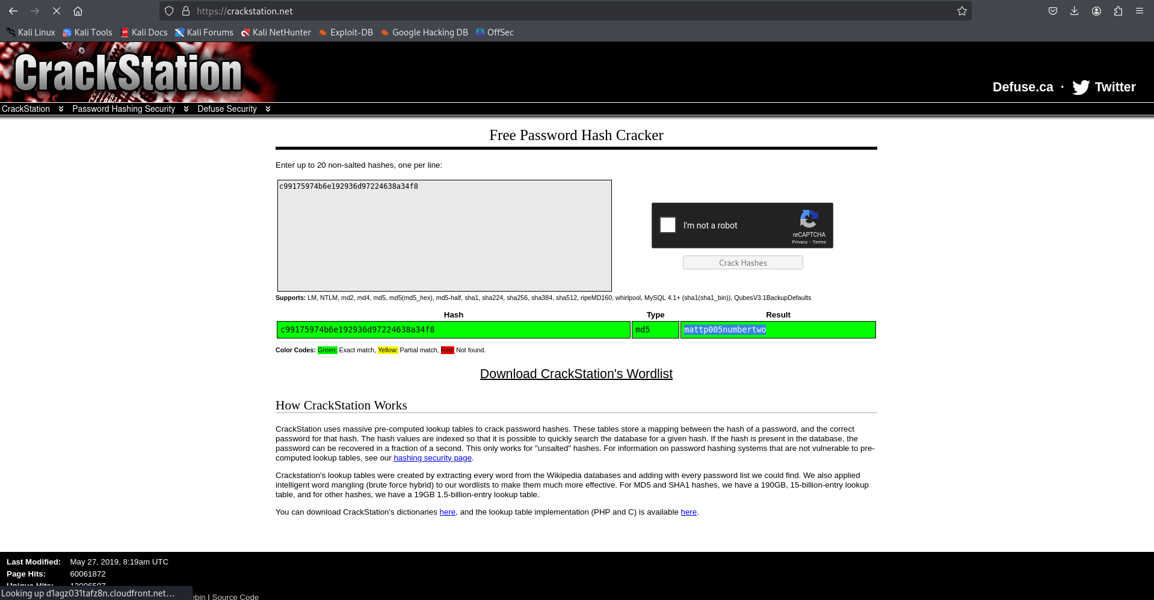The width and height of the screenshot is (1154, 600).
Task: Open the Firefox hamburger menu
Action: [1139, 11]
